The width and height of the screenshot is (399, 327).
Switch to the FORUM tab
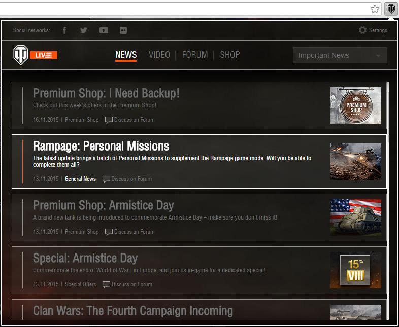coord(195,55)
